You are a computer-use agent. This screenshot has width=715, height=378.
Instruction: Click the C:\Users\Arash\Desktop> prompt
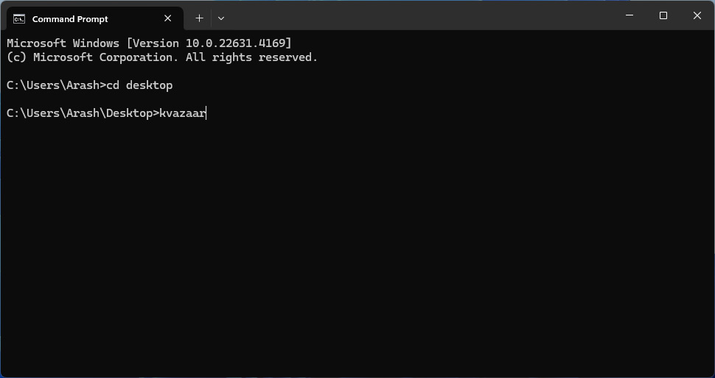(83, 113)
